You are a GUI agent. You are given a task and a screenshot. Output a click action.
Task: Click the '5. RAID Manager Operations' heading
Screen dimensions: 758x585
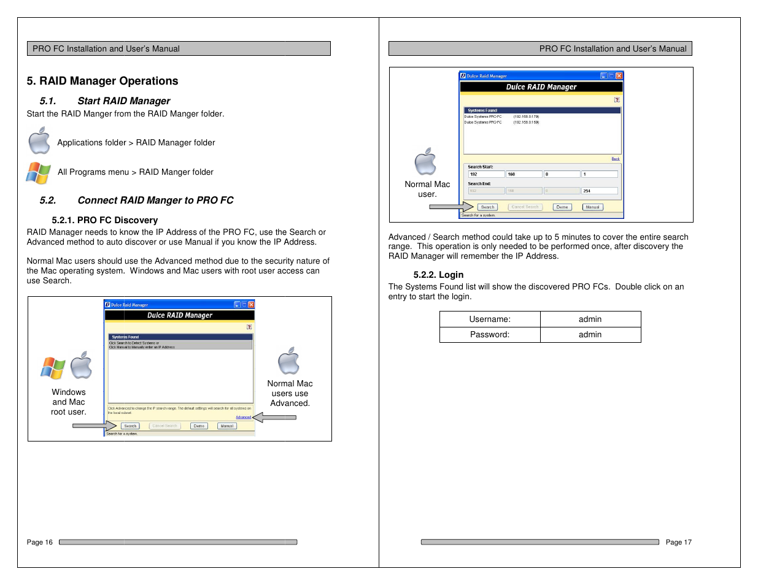tap(102, 81)
